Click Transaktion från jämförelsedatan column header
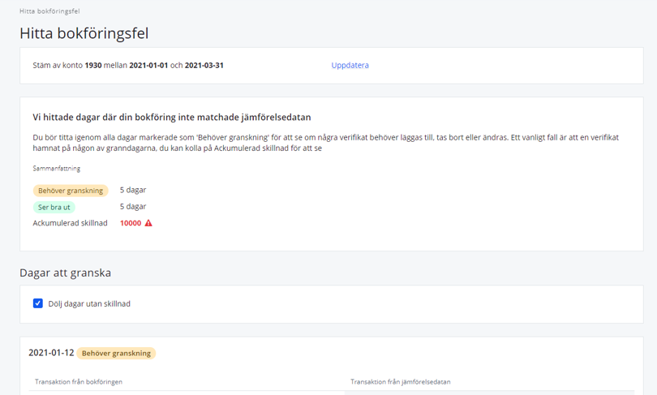657x395 pixels. pyautogui.click(x=400, y=381)
